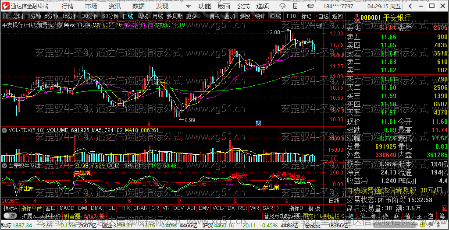Click the 画线 drawing button
Screen dimensions: 449x230
coord(275,16)
